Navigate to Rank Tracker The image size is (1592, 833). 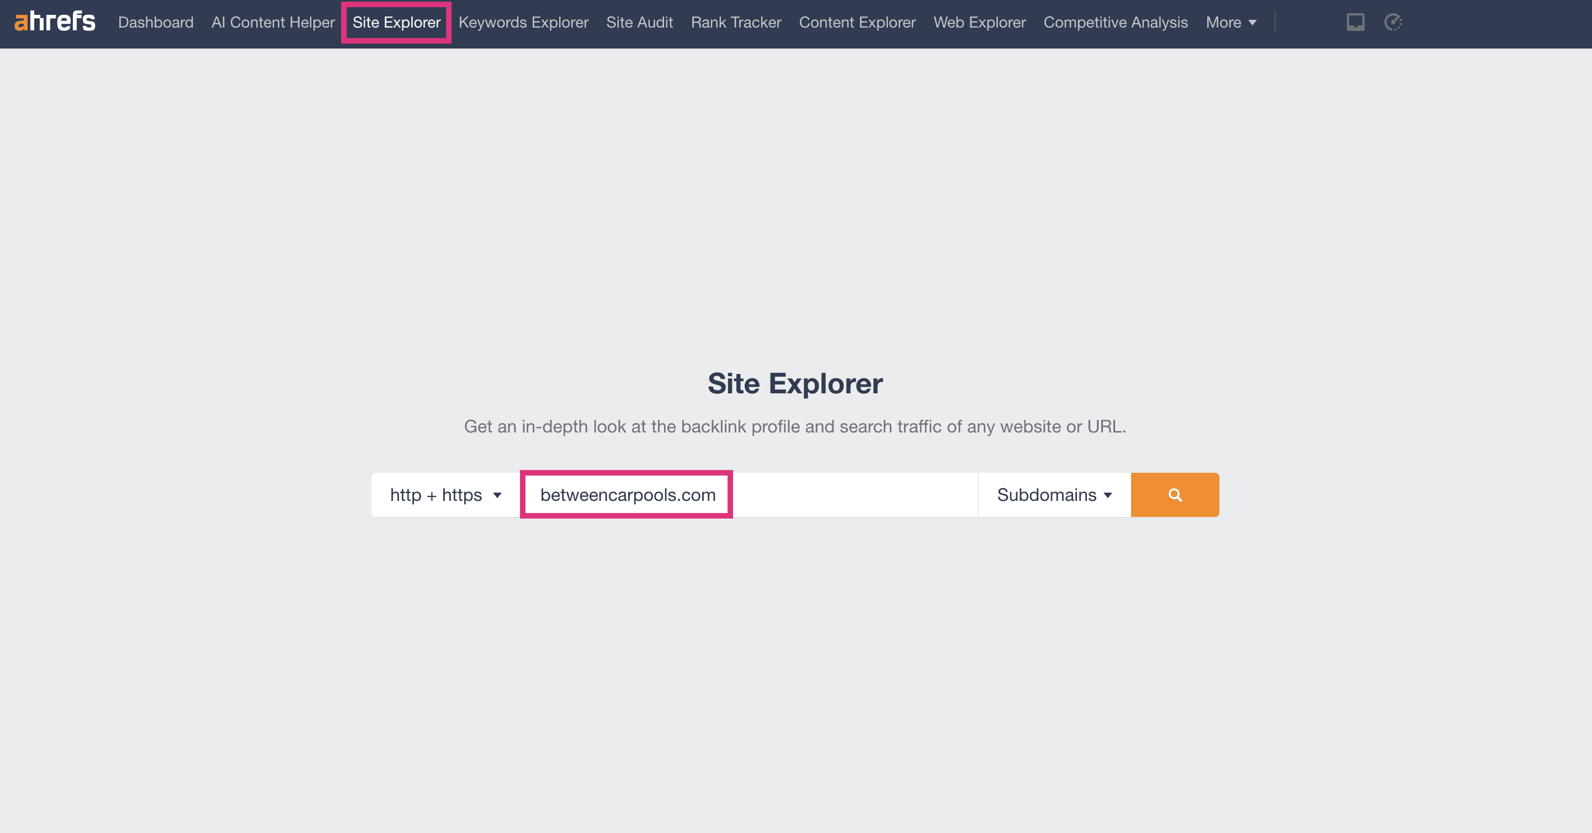click(735, 22)
